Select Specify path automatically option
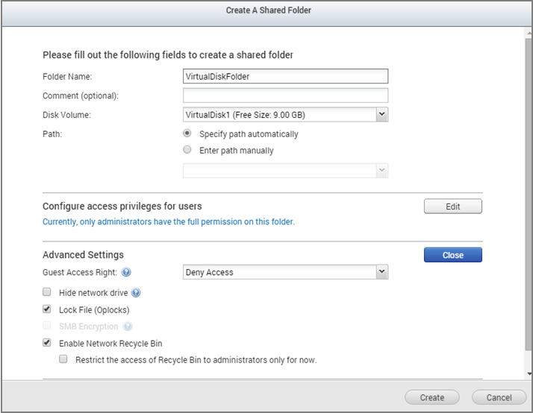The image size is (533, 413). 187,134
